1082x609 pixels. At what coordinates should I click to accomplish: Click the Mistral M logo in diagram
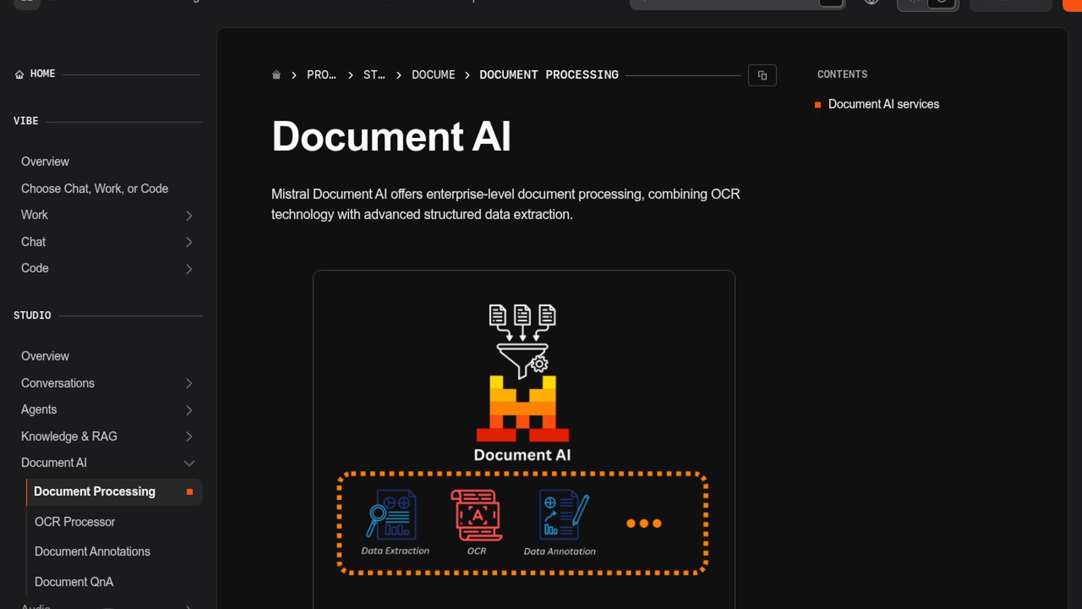coord(522,409)
